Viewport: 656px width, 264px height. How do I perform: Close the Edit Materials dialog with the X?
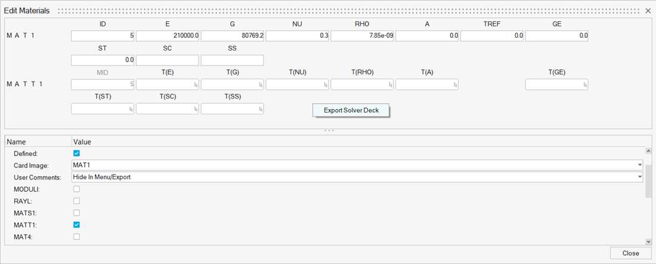(x=648, y=11)
